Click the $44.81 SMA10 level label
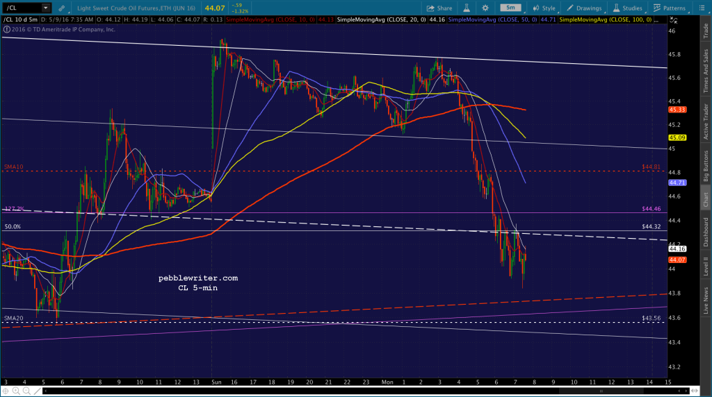The height and width of the screenshot is (397, 712). tap(651, 167)
